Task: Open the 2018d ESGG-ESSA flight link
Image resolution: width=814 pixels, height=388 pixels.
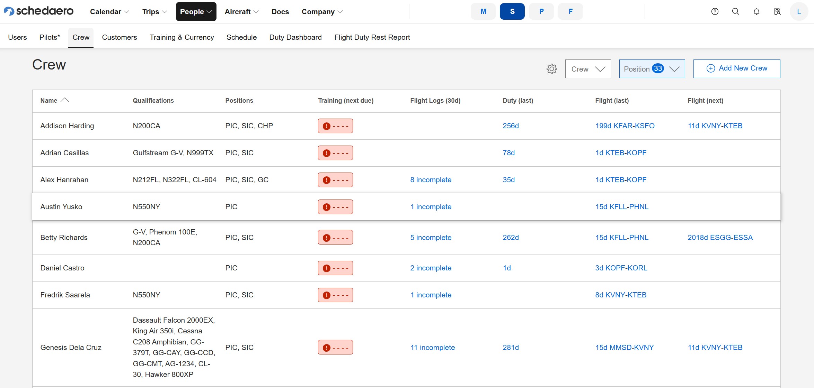Action: tap(720, 238)
